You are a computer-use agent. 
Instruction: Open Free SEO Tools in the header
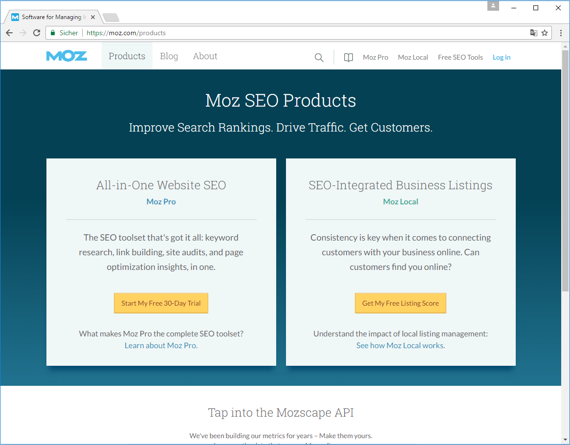pos(460,57)
